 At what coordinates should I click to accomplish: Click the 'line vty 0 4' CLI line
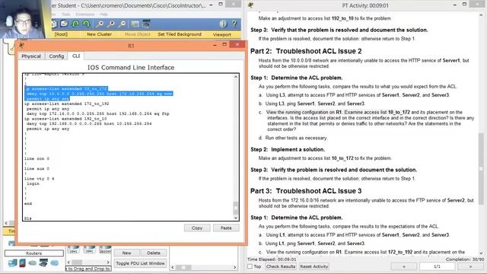coord(39,179)
